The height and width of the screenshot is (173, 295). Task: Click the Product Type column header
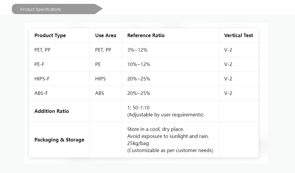click(50, 35)
